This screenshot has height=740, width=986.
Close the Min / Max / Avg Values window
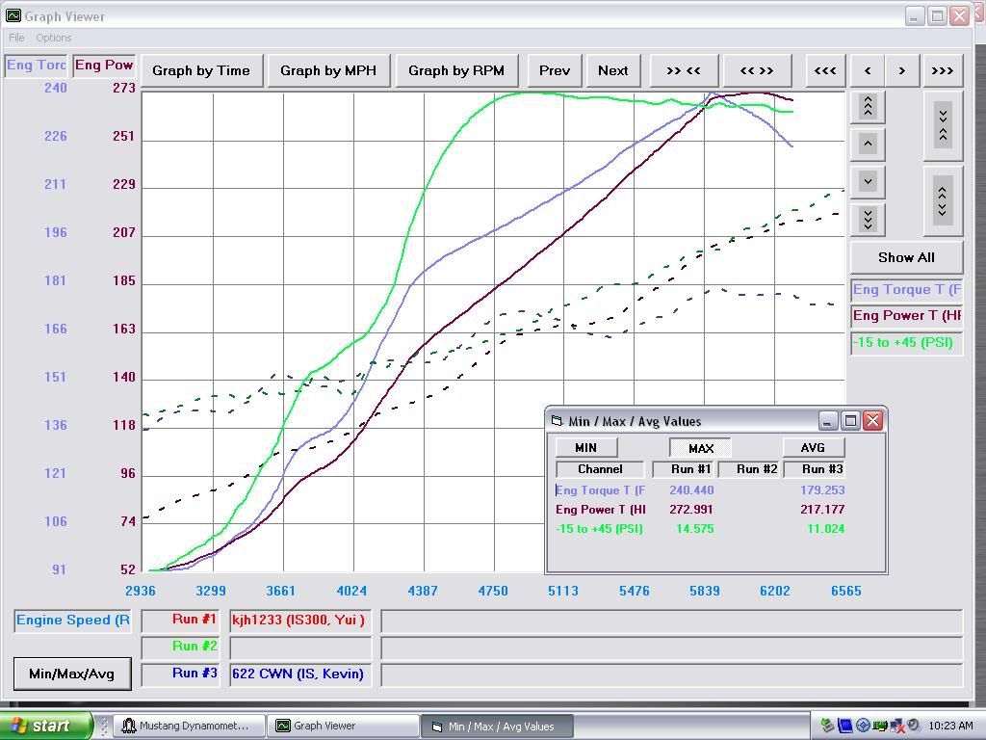coord(872,420)
